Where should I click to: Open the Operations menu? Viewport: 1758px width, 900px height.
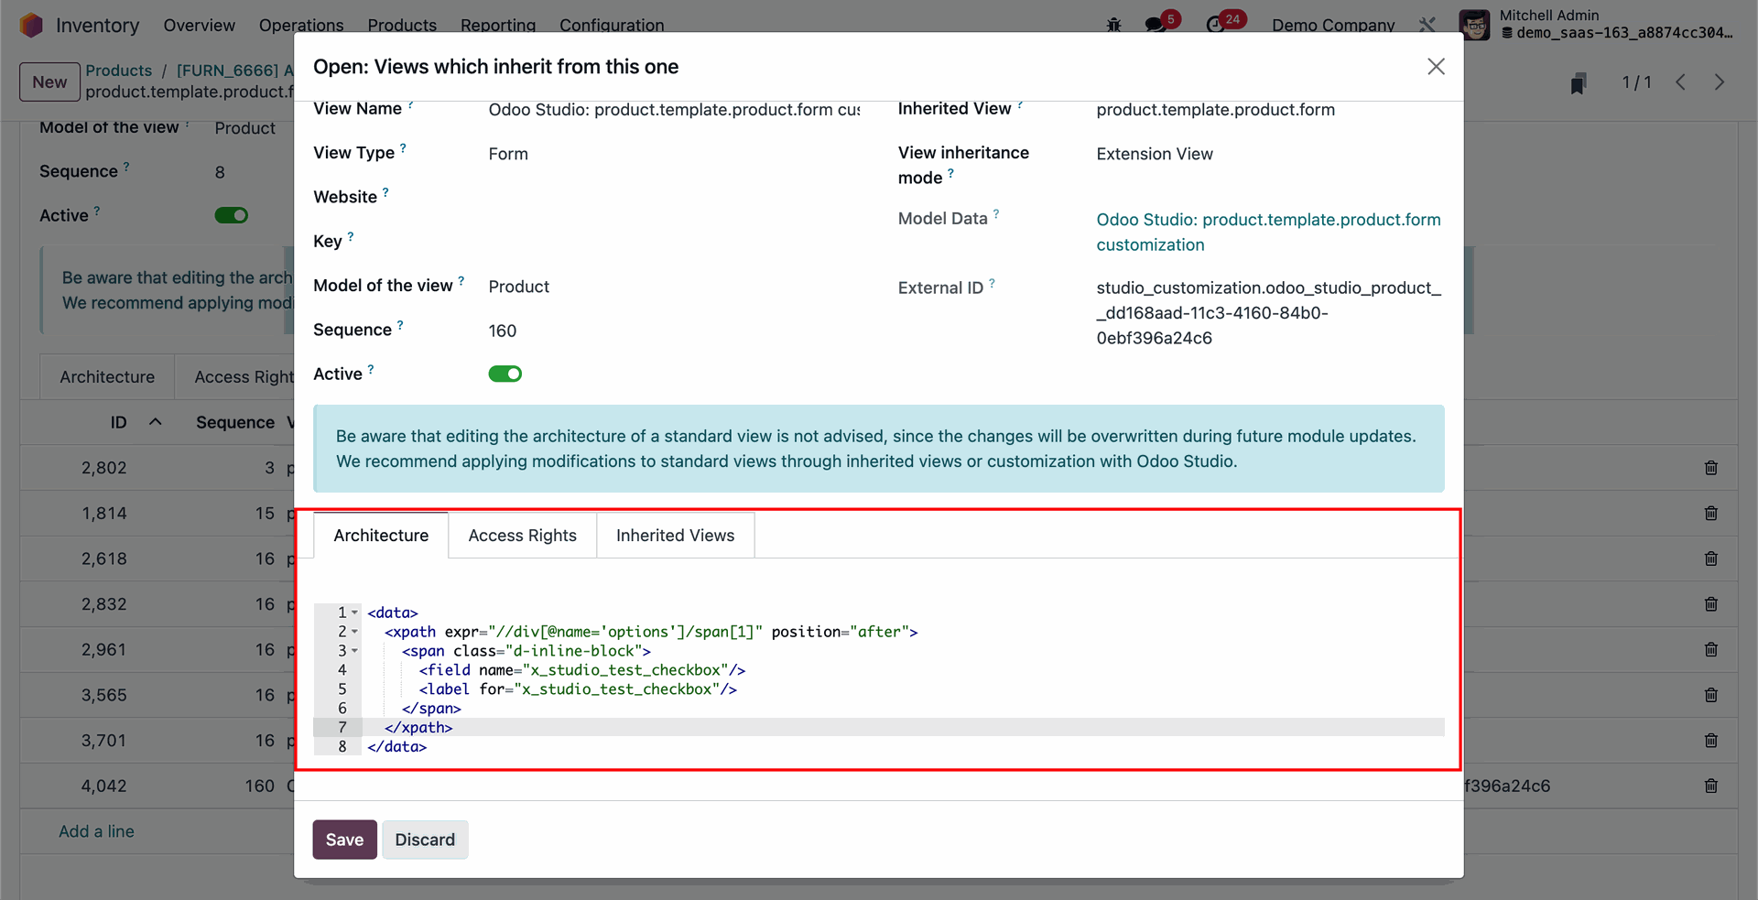coord(301,25)
